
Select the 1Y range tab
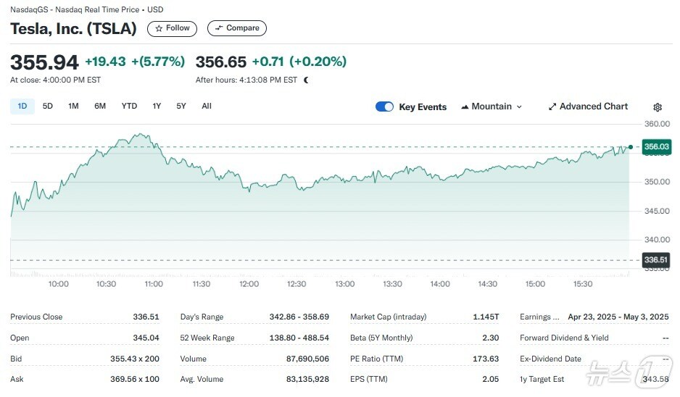click(x=157, y=106)
